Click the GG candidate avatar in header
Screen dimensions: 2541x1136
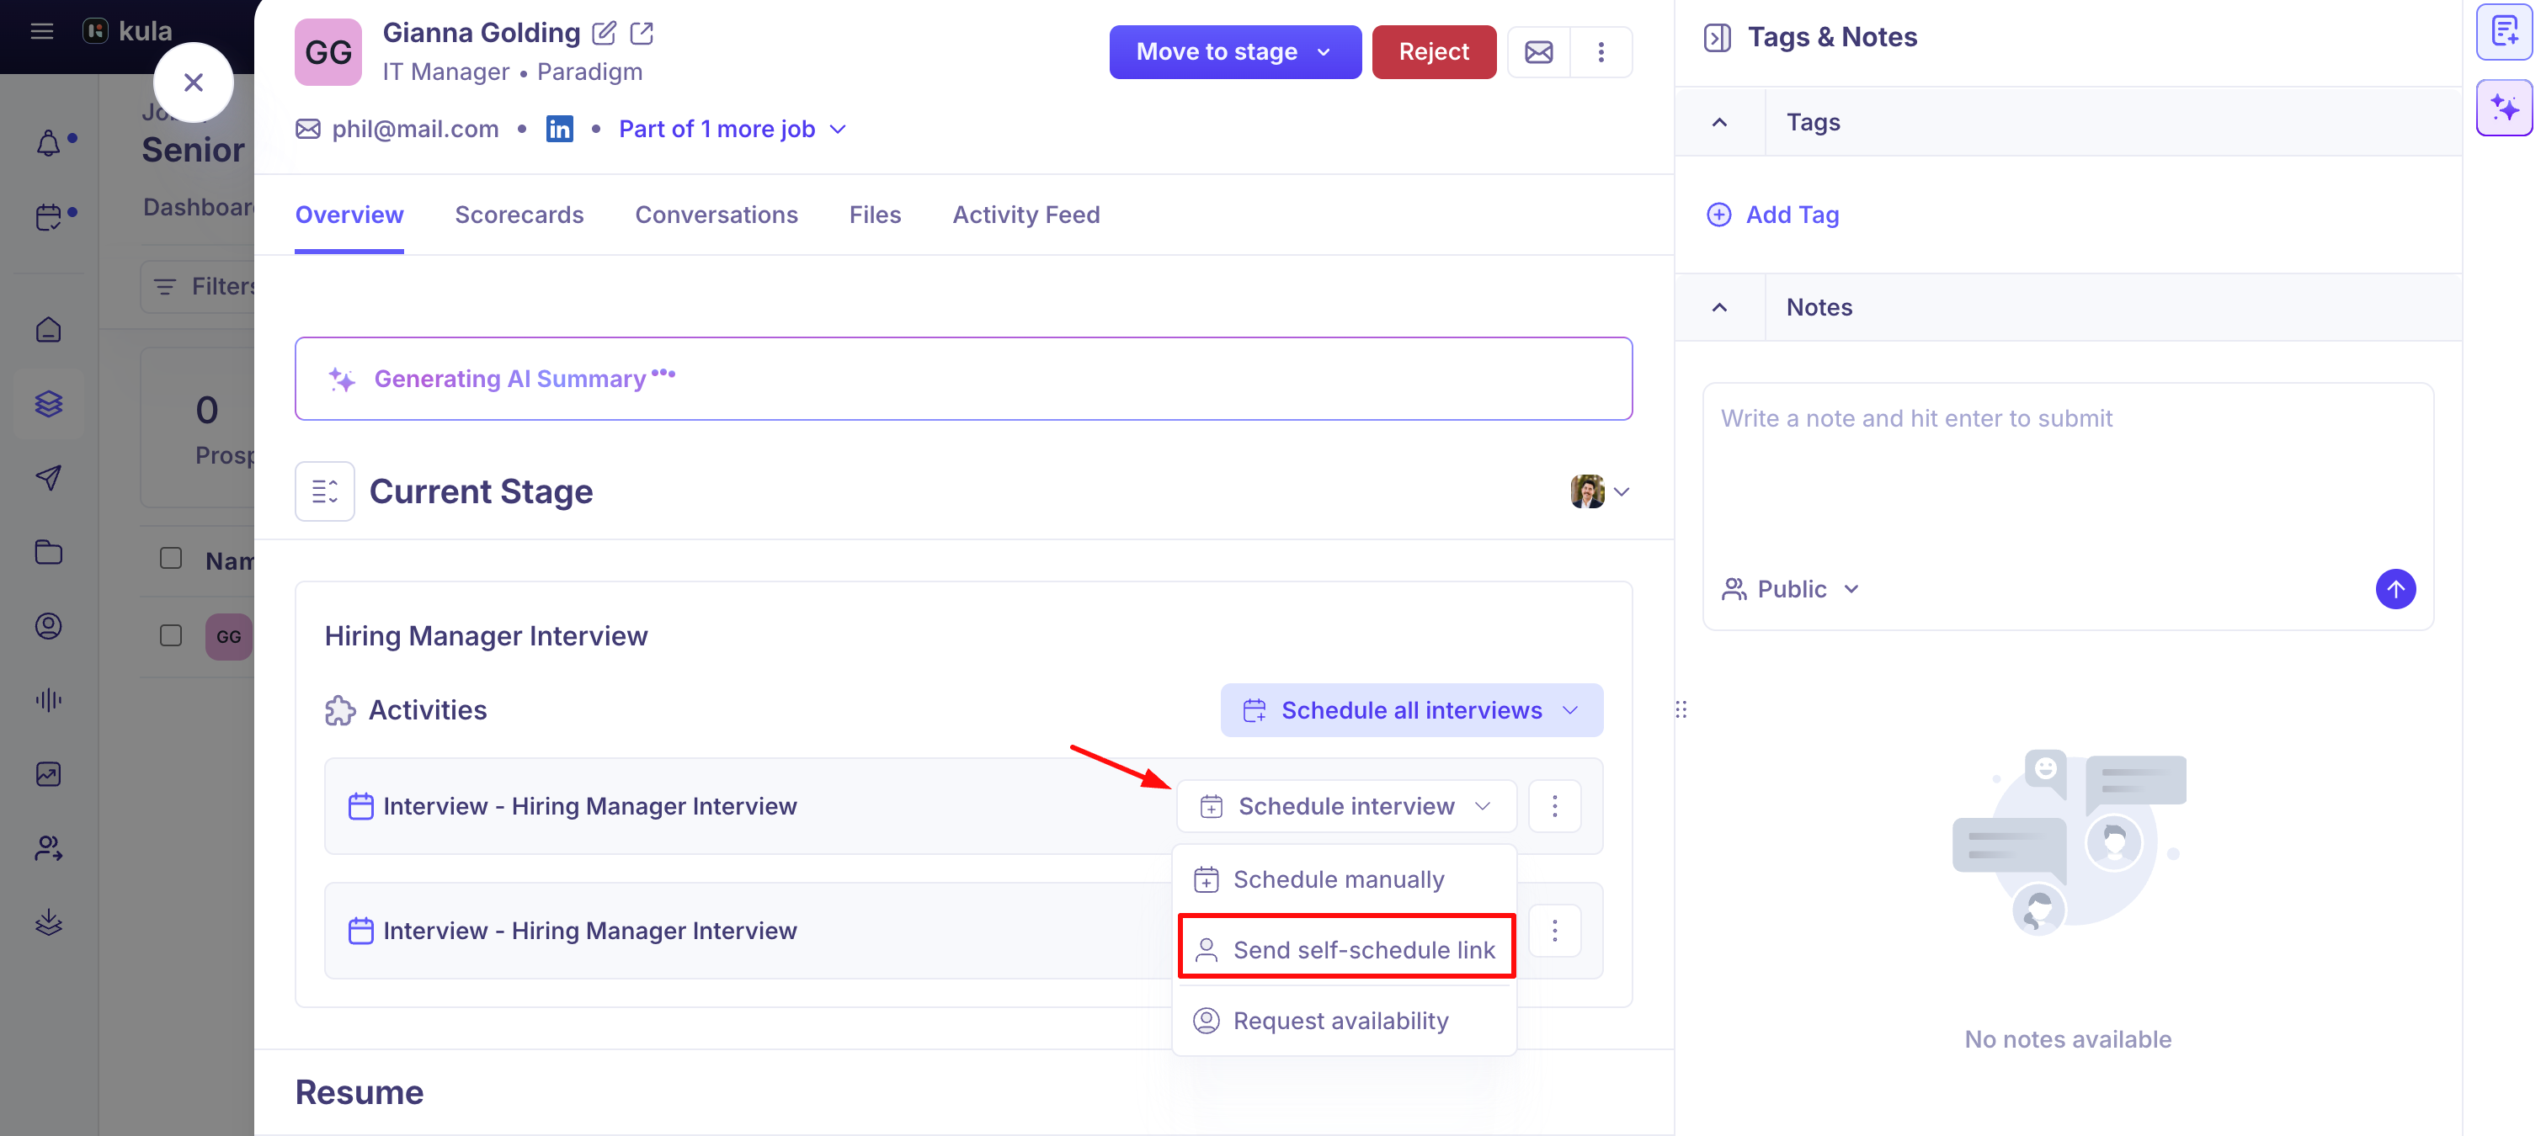click(x=328, y=52)
